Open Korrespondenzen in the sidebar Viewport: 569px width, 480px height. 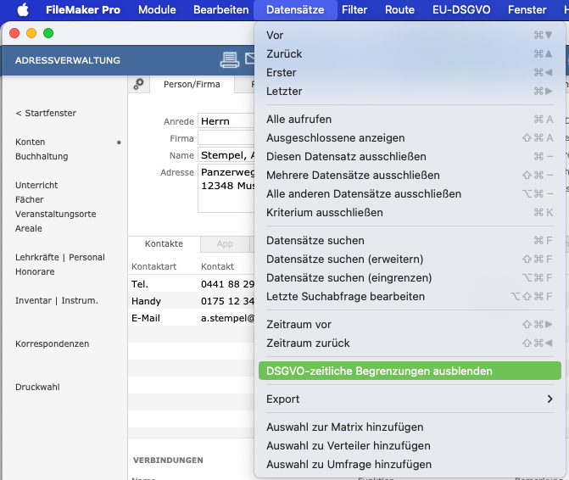click(53, 343)
